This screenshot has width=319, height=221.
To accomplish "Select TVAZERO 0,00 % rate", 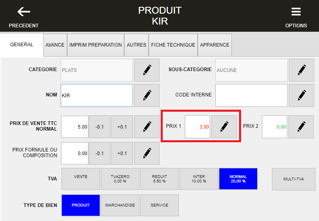I will click(120, 179).
